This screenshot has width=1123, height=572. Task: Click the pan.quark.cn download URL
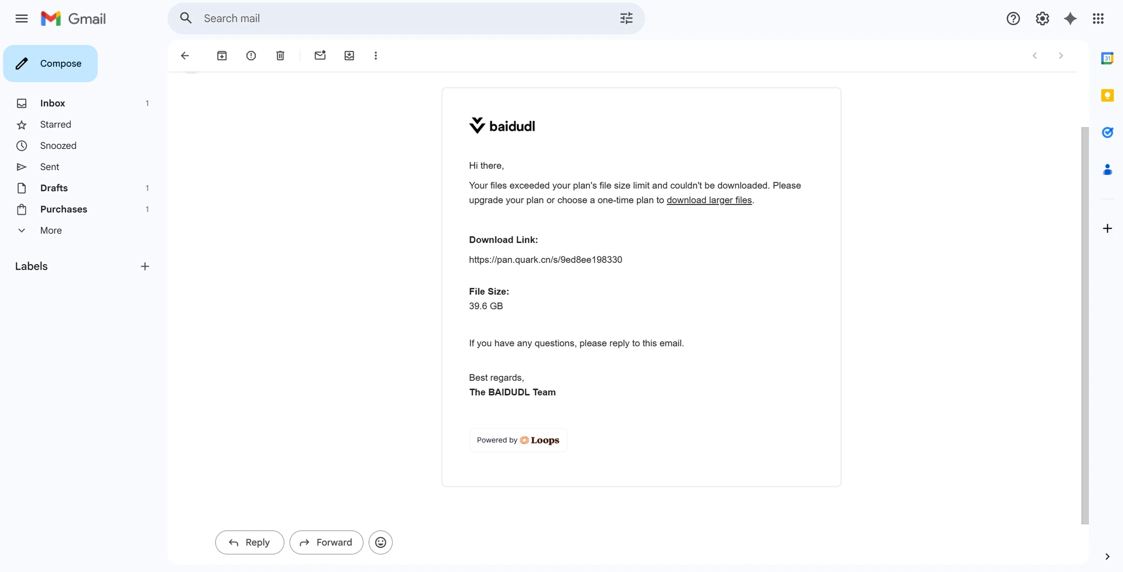coord(546,260)
